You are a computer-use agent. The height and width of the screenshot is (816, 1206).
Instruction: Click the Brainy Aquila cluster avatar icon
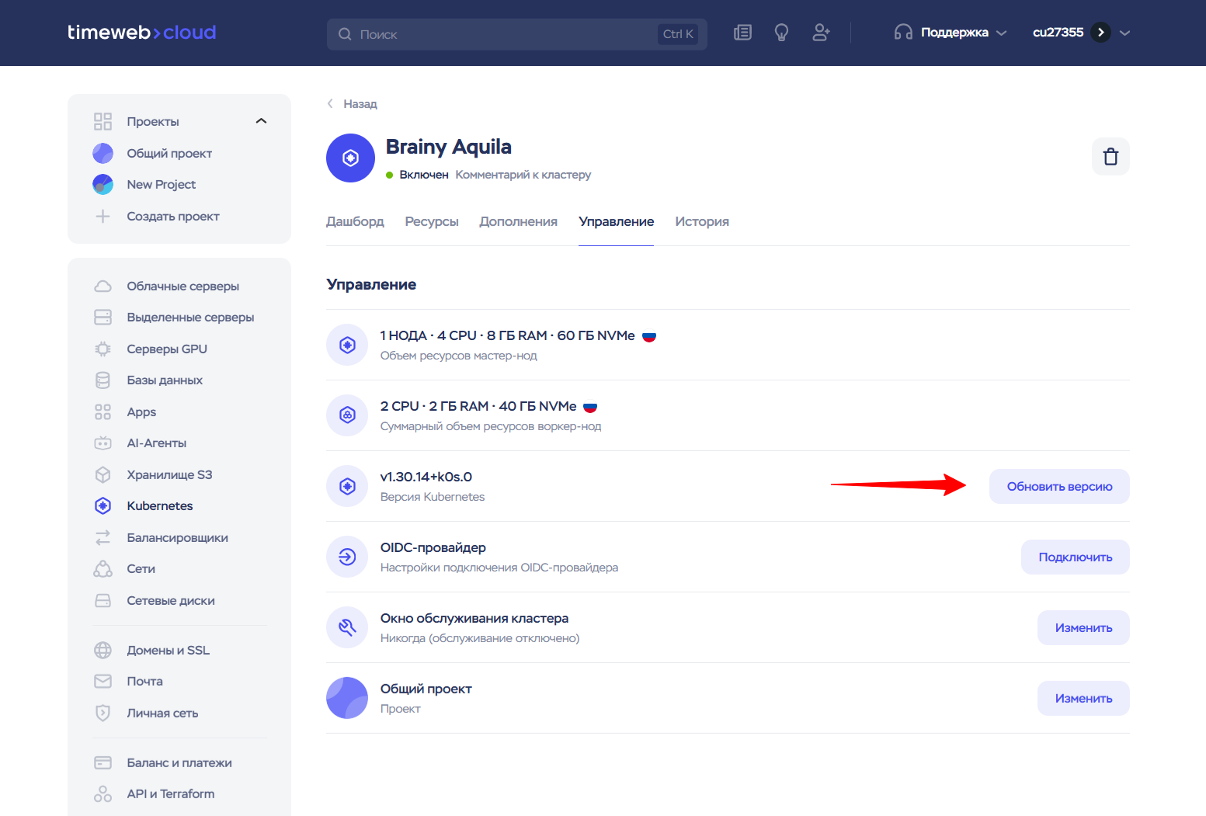pyautogui.click(x=350, y=158)
